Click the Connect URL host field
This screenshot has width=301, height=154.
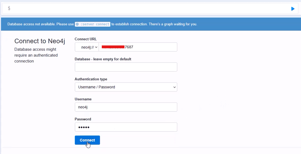pyautogui.click(x=138, y=47)
